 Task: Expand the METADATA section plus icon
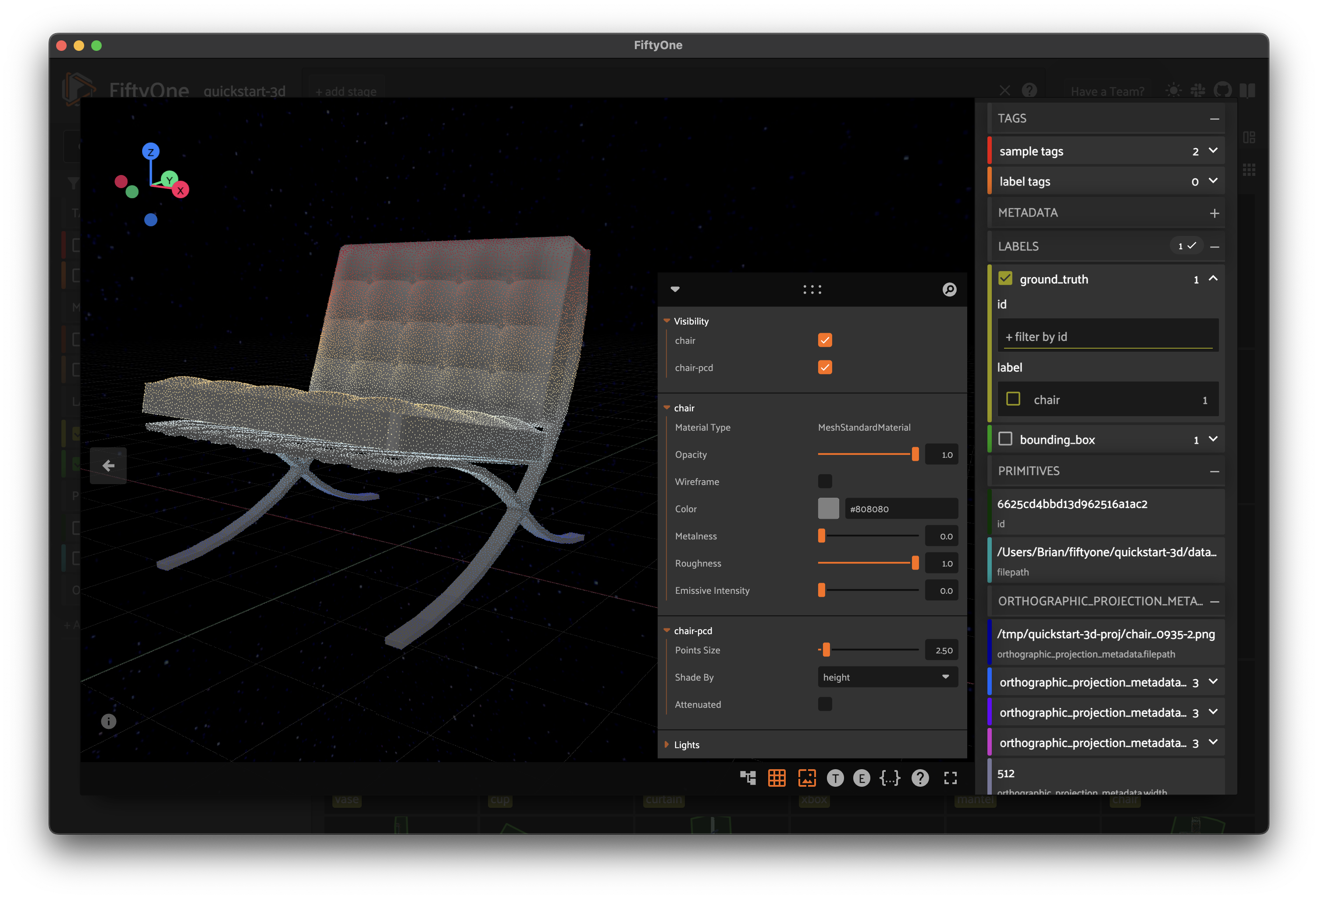pyautogui.click(x=1214, y=213)
